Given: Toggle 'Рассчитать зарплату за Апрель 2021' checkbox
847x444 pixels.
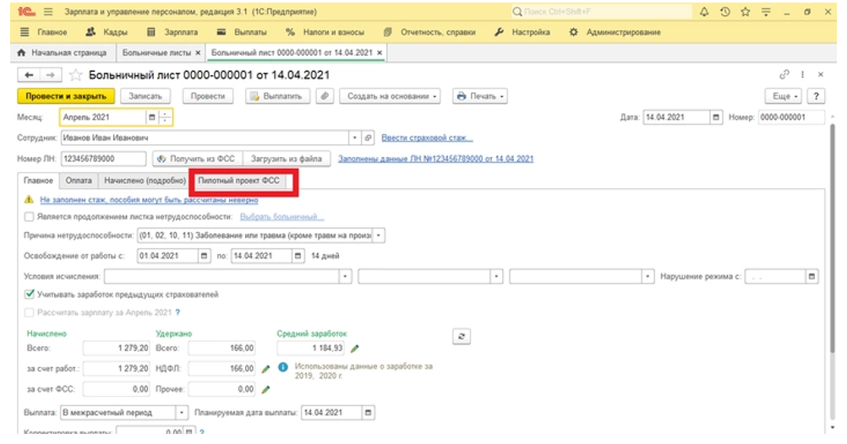Looking at the screenshot, I should pyautogui.click(x=30, y=312).
